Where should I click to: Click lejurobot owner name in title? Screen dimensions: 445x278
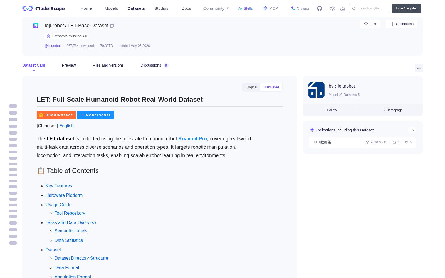pos(54,26)
